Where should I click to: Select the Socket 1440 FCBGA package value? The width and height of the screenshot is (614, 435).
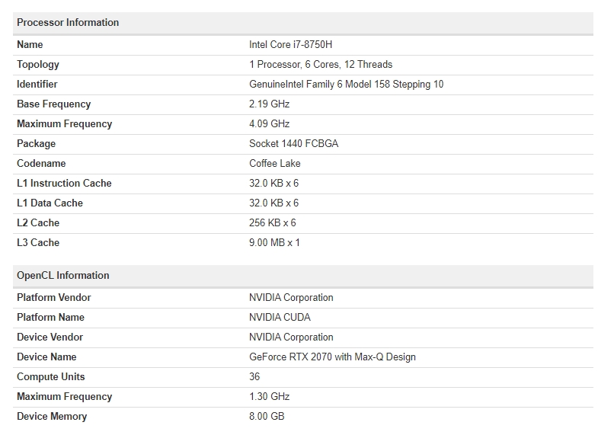tap(293, 144)
